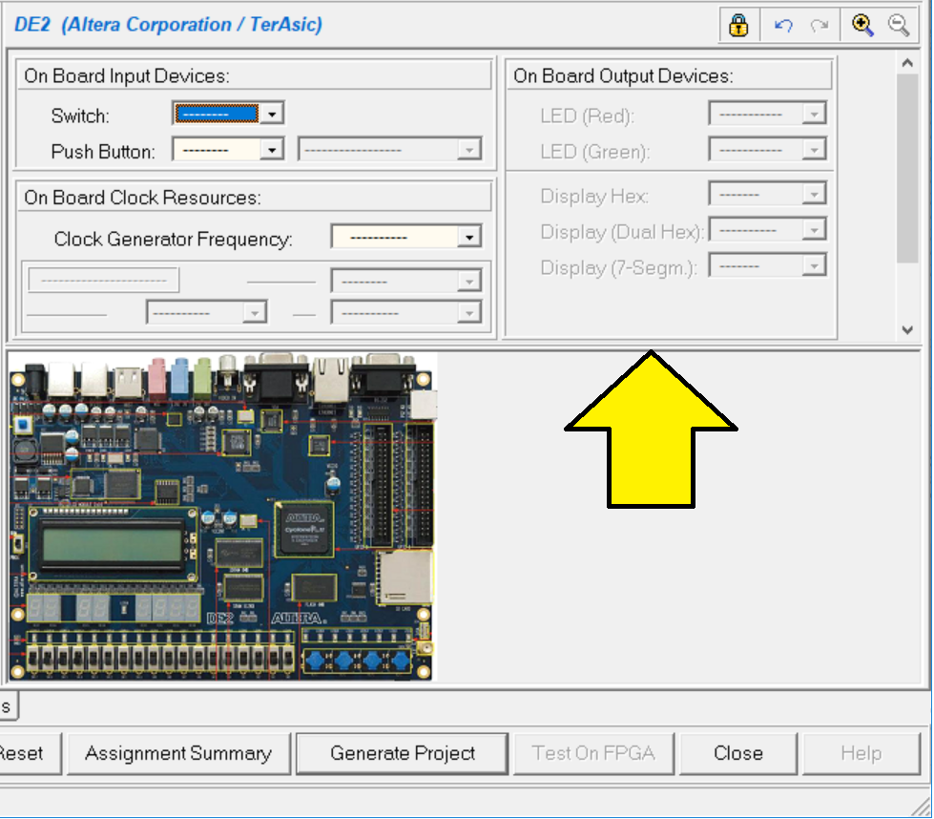Click the disabled text field in the clock section
Viewport: 934px width, 819px height.
pos(104,280)
